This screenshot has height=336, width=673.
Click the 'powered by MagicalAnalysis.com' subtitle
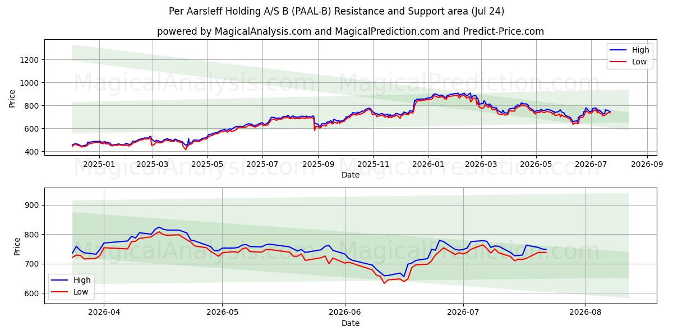coord(351,31)
